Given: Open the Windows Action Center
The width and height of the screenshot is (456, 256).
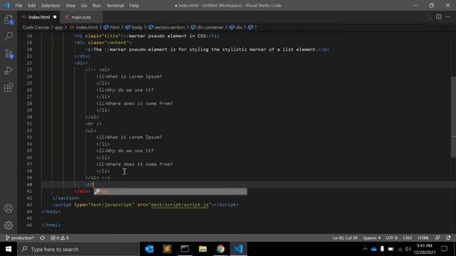Looking at the screenshot, I should 444,249.
